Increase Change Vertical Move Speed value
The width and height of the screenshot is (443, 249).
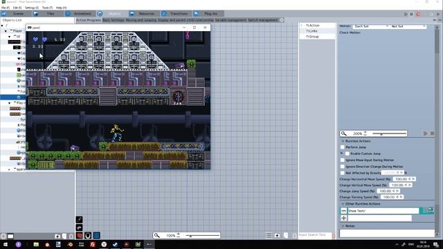[410, 185]
